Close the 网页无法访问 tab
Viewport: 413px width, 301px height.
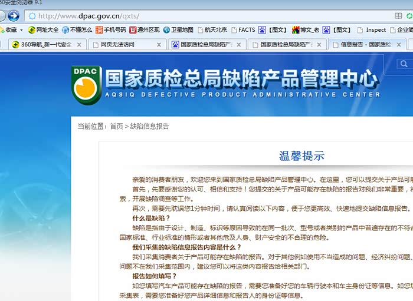159,45
